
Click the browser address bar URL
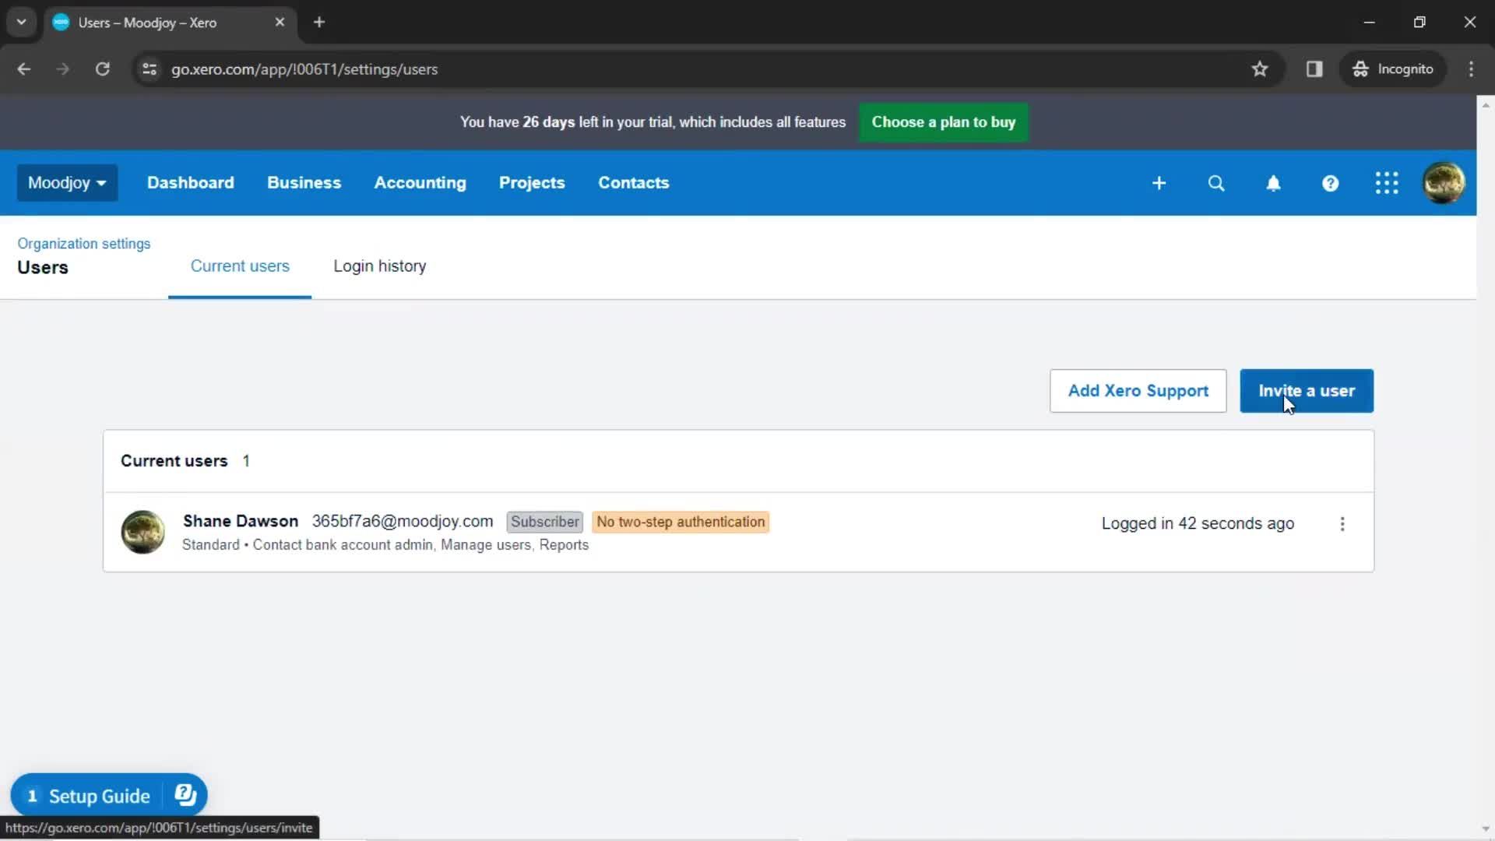pyautogui.click(x=304, y=69)
